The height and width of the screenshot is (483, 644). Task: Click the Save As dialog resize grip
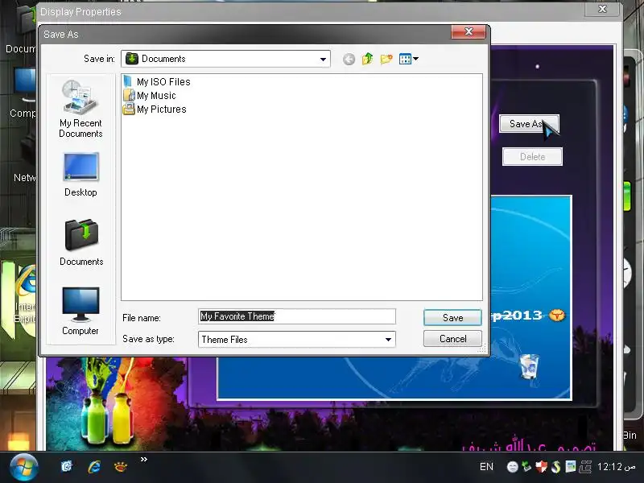click(x=482, y=349)
